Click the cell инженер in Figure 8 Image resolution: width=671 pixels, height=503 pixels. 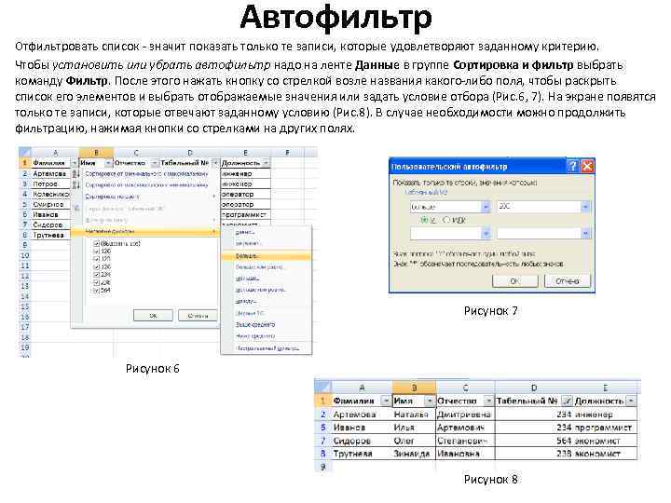605,414
